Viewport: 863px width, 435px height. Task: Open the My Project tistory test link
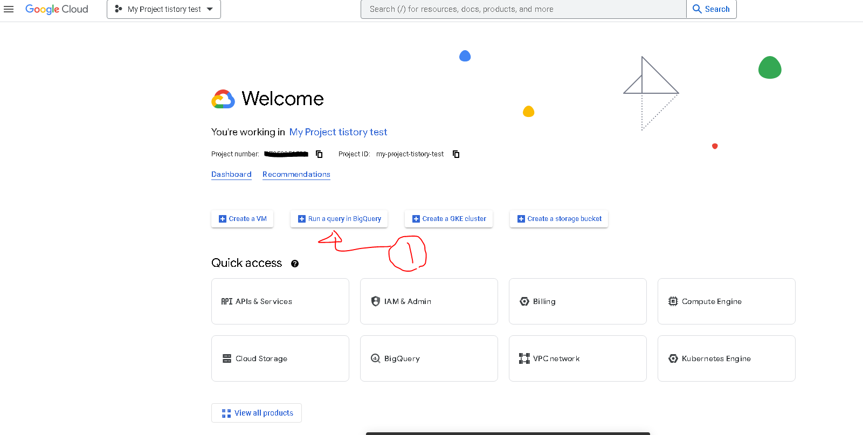338,132
